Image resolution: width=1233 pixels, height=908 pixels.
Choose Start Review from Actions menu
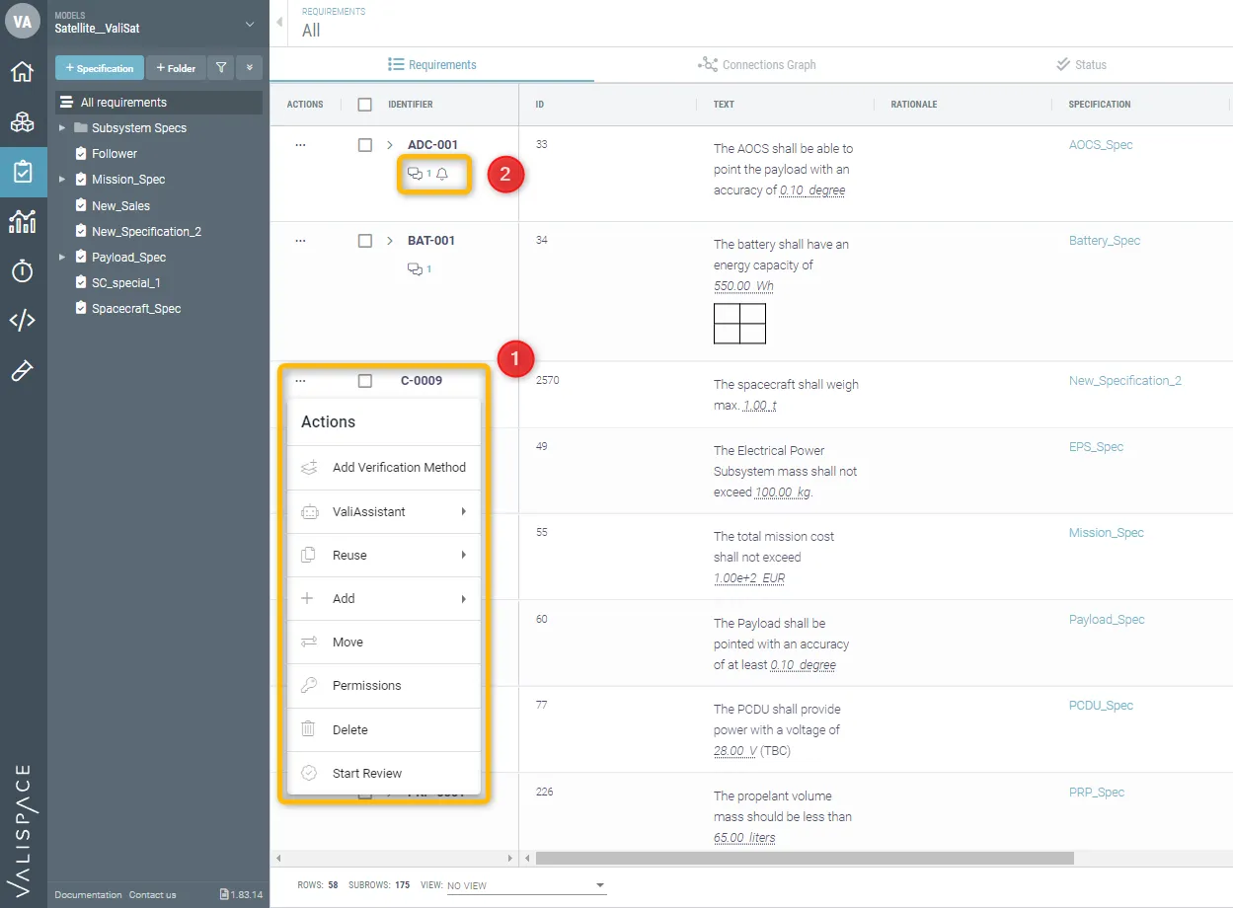[x=383, y=773]
